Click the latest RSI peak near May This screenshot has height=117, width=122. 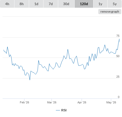119,39
